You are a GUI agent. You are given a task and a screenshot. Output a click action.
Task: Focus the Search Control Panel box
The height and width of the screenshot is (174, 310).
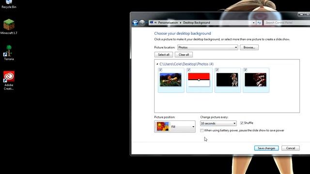[287, 23]
